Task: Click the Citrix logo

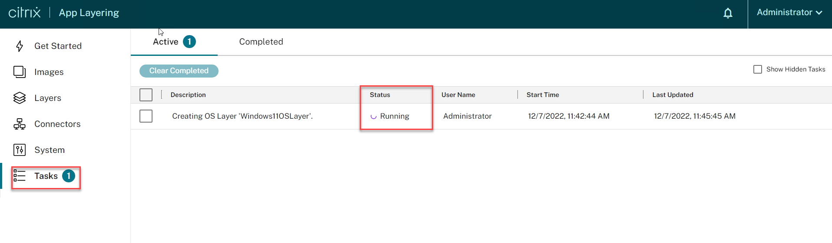Action: 25,13
